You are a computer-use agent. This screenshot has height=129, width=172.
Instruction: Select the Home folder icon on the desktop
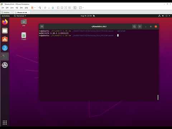pos(24,23)
